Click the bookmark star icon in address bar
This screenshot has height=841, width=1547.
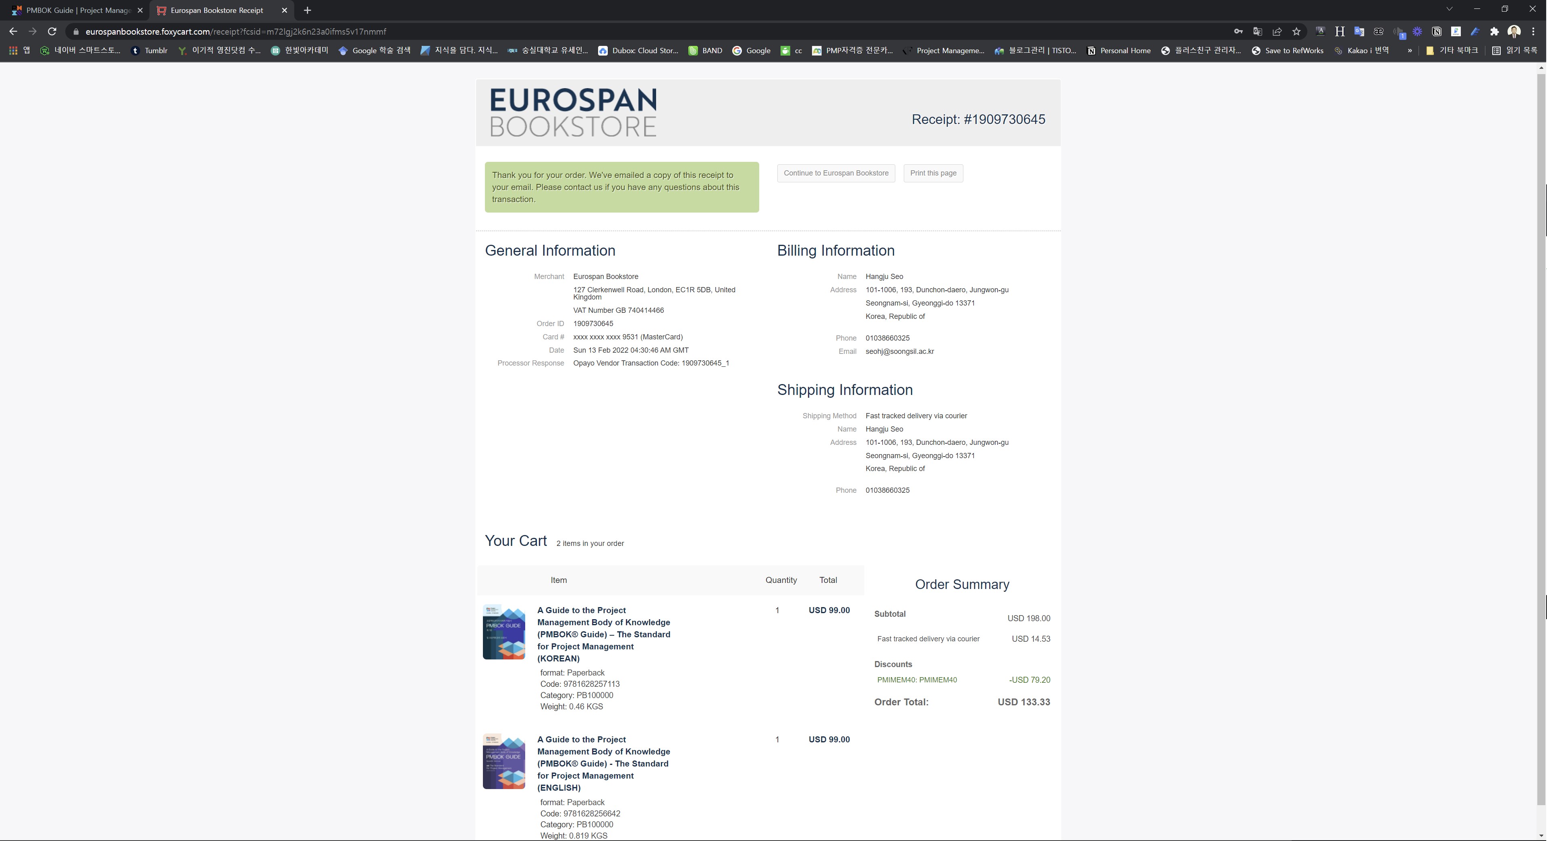(1296, 32)
